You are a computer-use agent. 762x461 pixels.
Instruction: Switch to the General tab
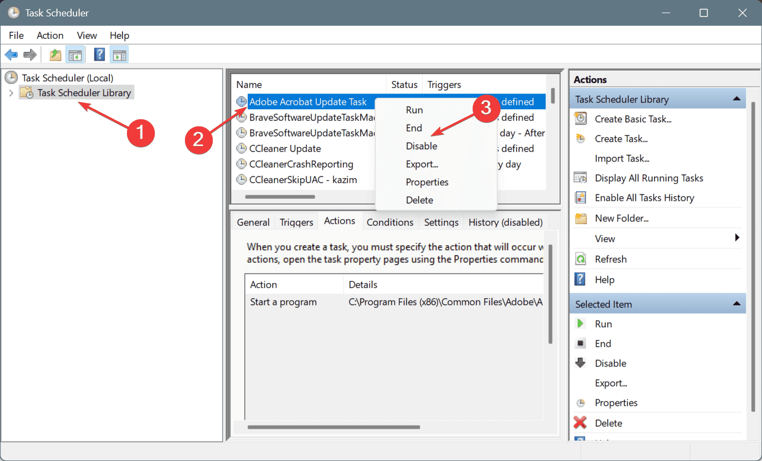click(253, 222)
